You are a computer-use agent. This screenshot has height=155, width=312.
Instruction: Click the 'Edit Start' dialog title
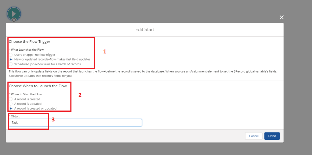[145, 30]
